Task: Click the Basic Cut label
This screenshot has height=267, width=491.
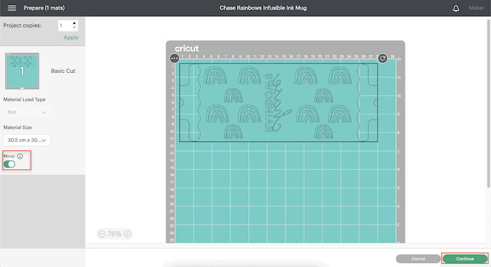Action: (63, 71)
